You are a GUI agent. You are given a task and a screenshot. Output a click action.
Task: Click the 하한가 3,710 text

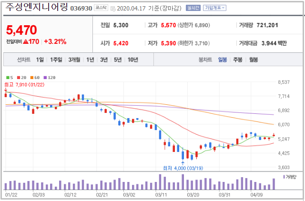click(x=194, y=43)
